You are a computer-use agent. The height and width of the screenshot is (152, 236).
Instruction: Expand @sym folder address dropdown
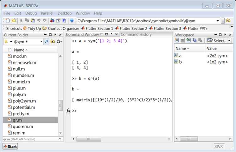click(x=41, y=41)
